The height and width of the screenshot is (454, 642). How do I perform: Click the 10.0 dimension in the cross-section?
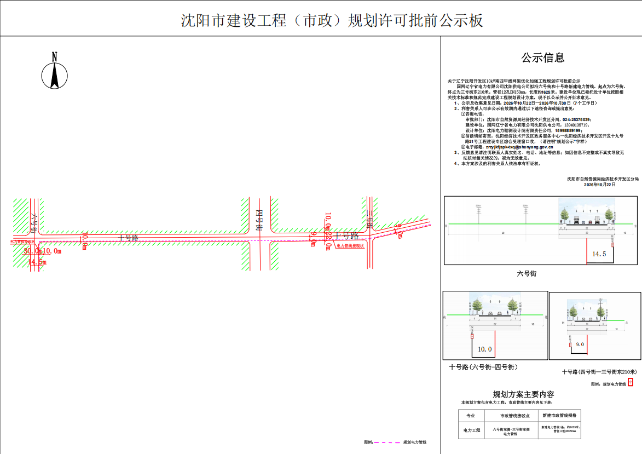click(485, 349)
